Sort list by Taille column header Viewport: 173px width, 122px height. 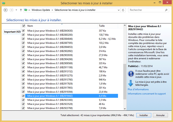point(101,26)
